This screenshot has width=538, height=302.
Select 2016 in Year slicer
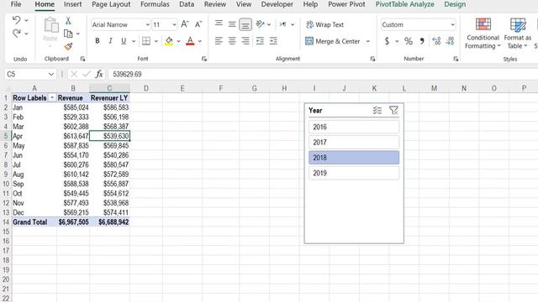click(354, 127)
